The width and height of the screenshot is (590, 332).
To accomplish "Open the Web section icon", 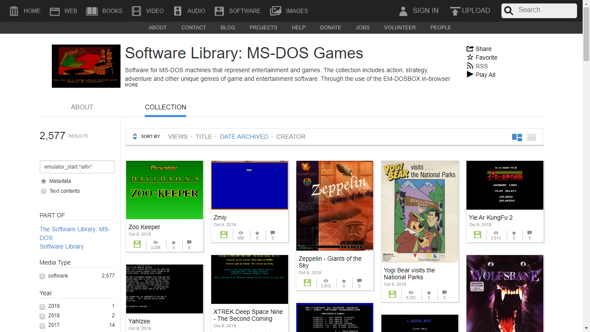I will 54,11.
